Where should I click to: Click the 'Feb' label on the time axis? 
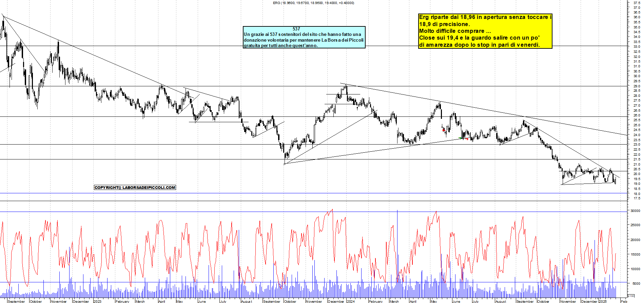pyautogui.click(x=624, y=301)
